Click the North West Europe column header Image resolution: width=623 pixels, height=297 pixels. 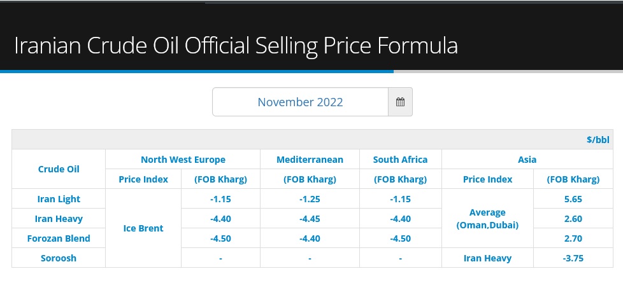point(183,160)
